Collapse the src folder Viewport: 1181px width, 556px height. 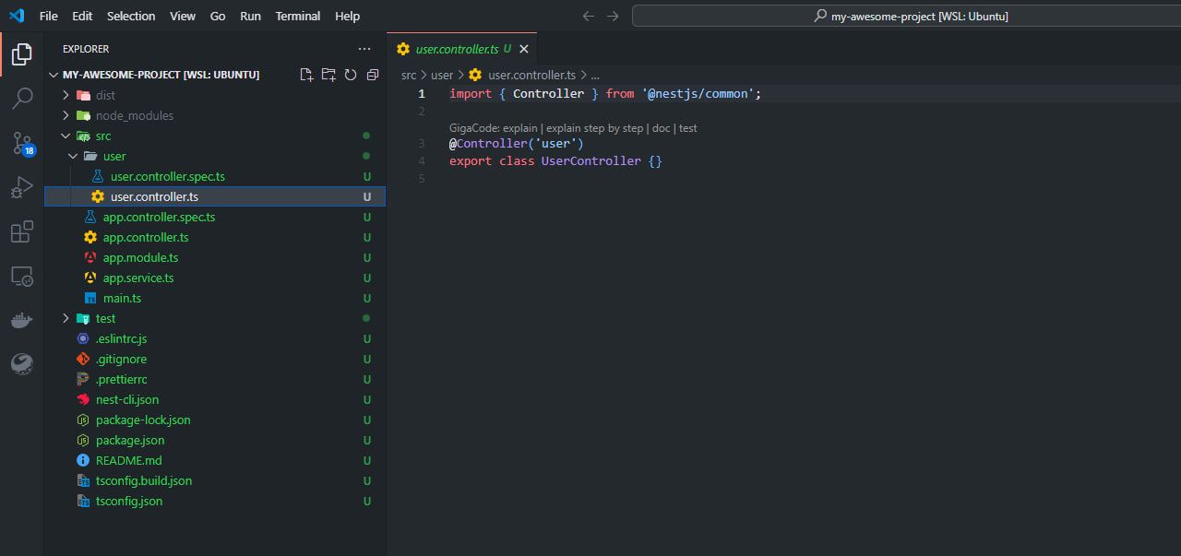[215, 136]
